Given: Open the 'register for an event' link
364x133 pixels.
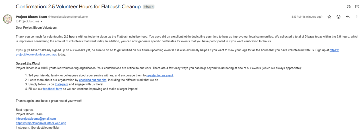Looking at the screenshot, I should click(x=160, y=75).
